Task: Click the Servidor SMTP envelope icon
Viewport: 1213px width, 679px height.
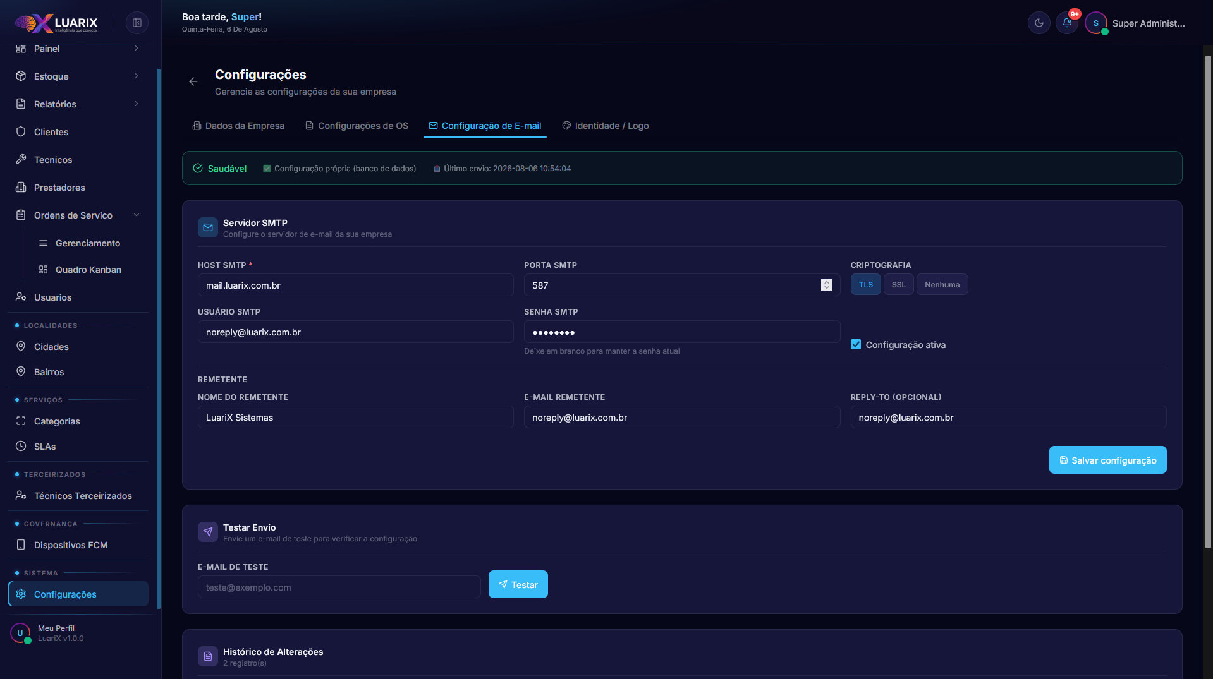Action: (208, 227)
